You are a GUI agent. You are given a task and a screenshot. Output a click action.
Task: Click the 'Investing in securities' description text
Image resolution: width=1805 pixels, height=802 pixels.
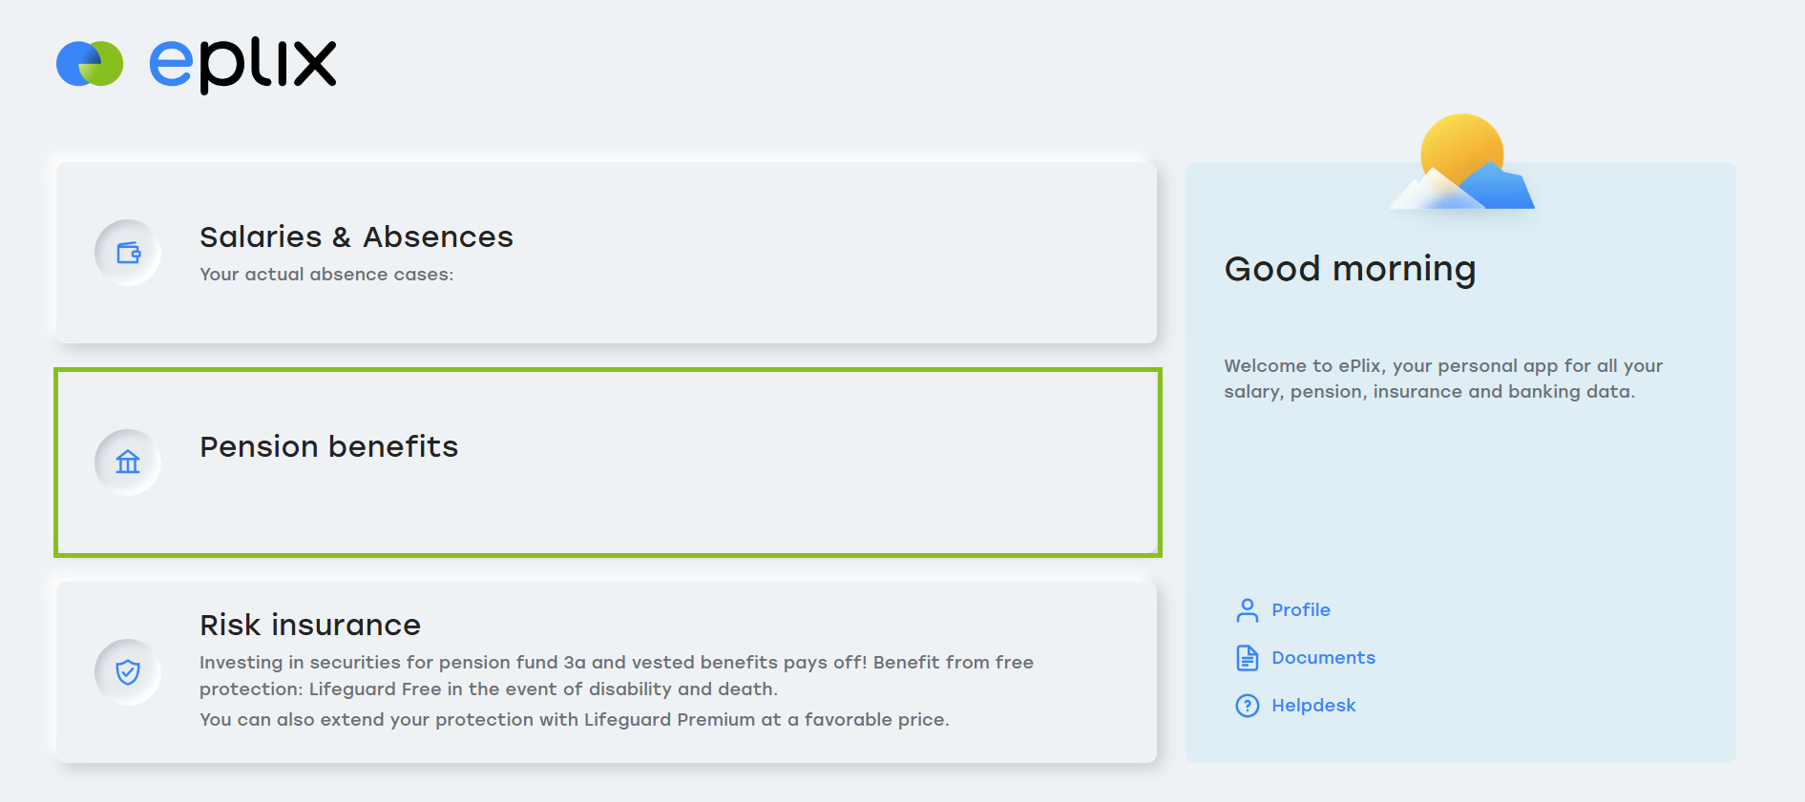[x=617, y=675]
